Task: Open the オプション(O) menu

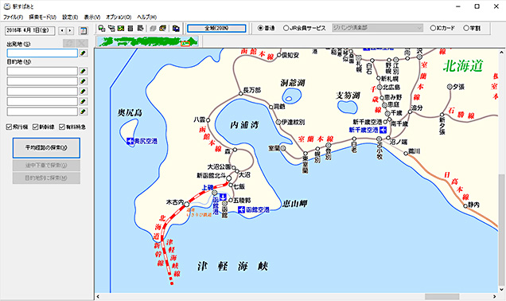Action: [119, 17]
